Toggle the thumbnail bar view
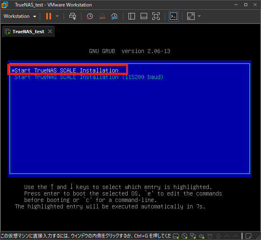The height and width of the screenshot is (240, 261). pos(144,16)
